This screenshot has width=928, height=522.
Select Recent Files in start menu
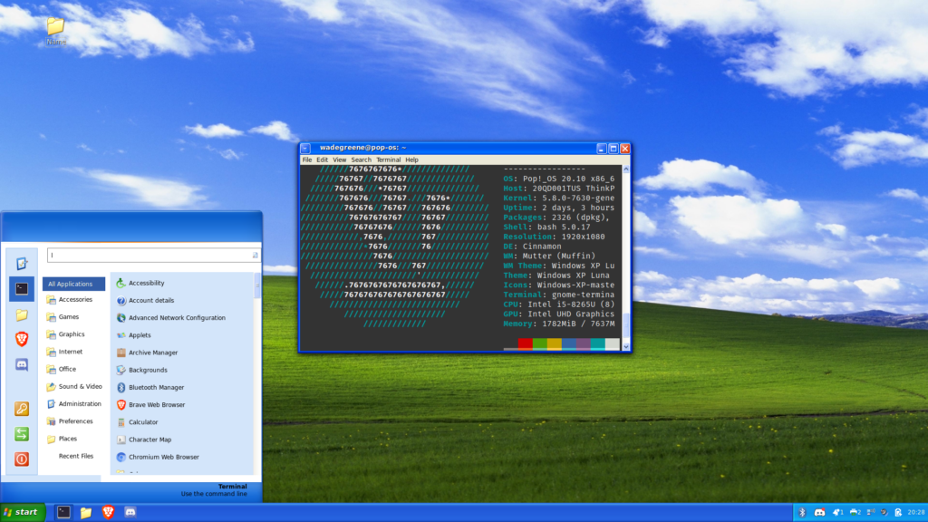pos(73,457)
